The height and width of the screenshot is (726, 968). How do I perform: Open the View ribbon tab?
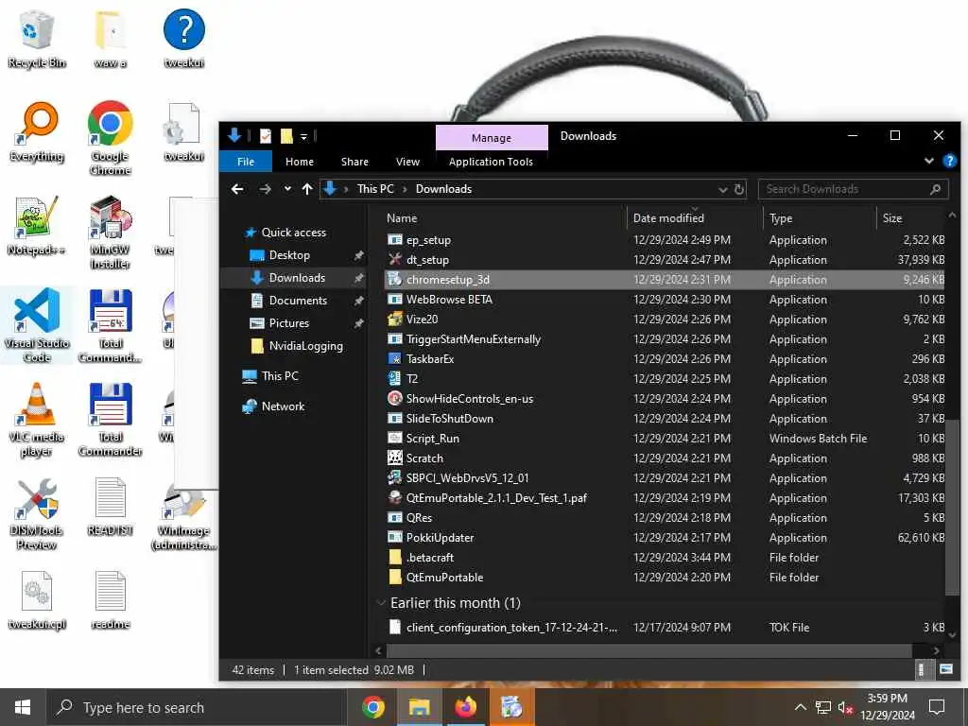407,162
